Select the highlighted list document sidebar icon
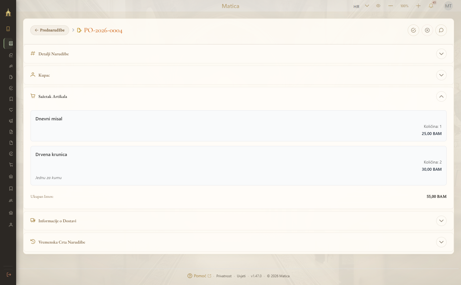This screenshot has height=285, width=461. coord(11,43)
